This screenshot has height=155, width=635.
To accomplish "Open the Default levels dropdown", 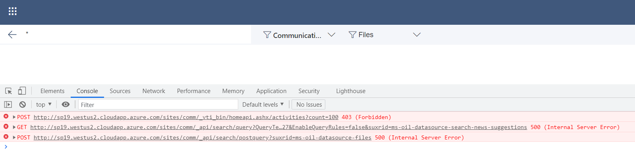I will [263, 104].
